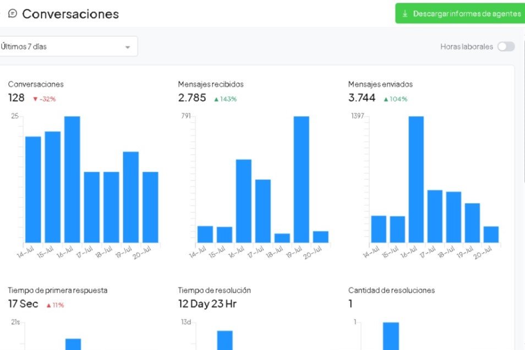Click the green up arrow beside 104%
Viewport: 525px width, 350px height.
386,99
